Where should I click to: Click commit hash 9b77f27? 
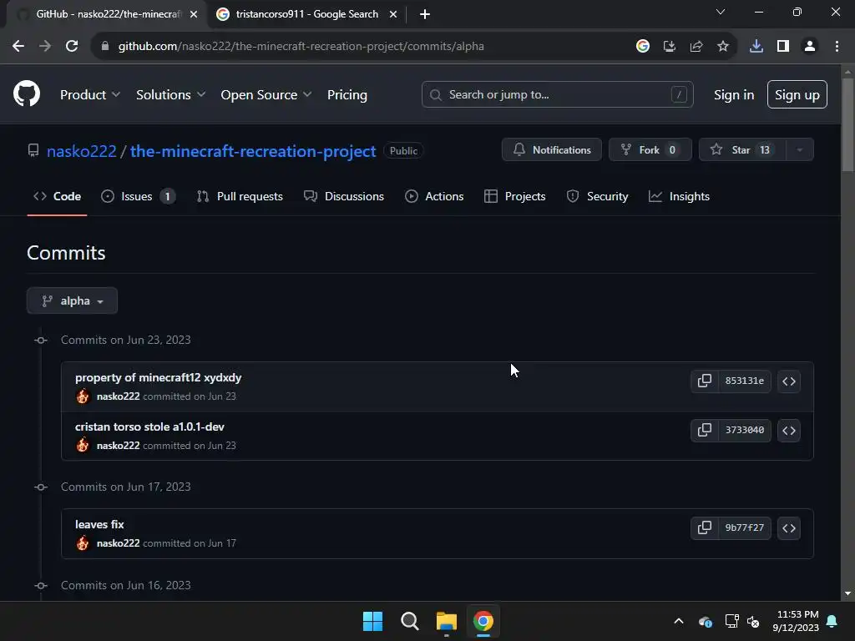coord(744,527)
